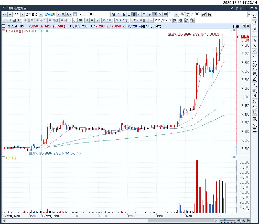
Task: Select the 주 (weekly) period tab
Action: [x=118, y=14]
